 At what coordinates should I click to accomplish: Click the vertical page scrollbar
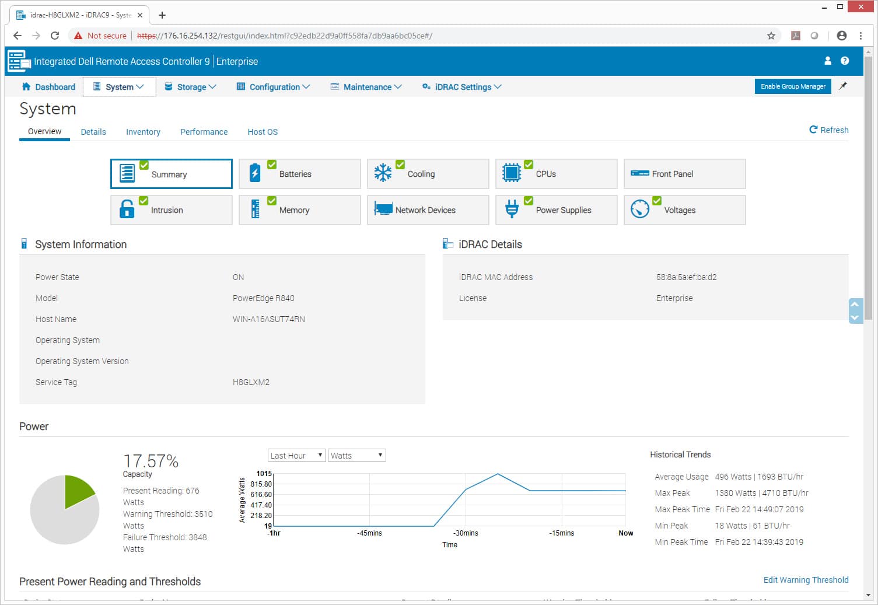868,187
